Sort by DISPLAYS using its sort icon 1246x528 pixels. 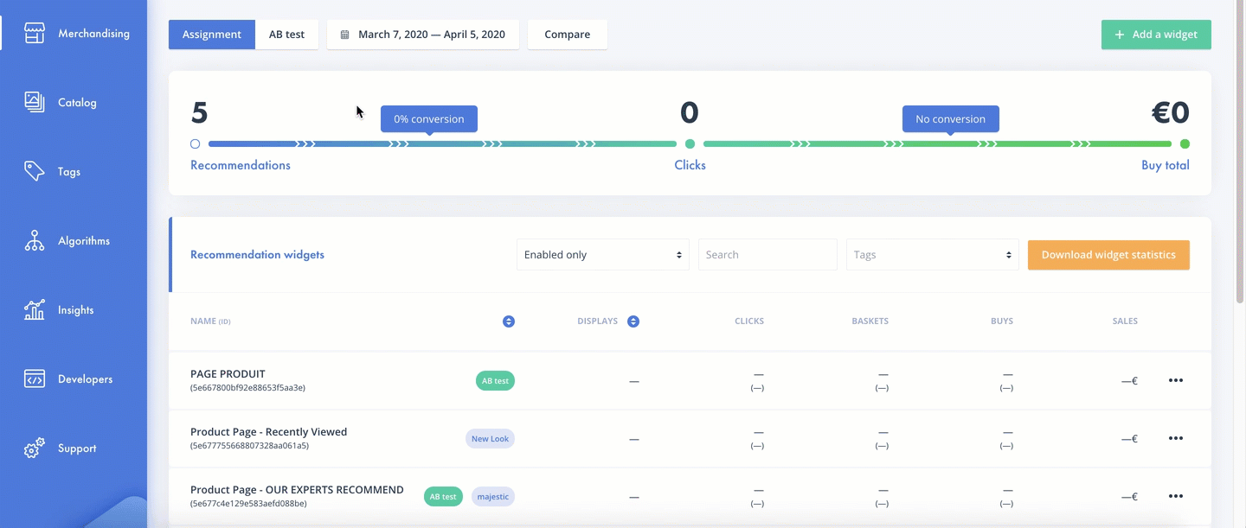(633, 321)
